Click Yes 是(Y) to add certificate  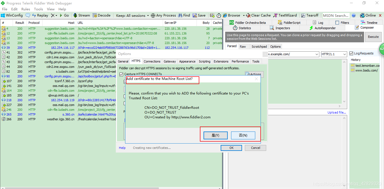pyautogui.click(x=215, y=135)
